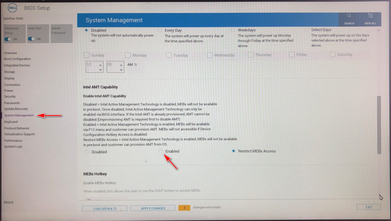Open the Boot Configuration page
This screenshot has width=391, height=221.
(18, 59)
